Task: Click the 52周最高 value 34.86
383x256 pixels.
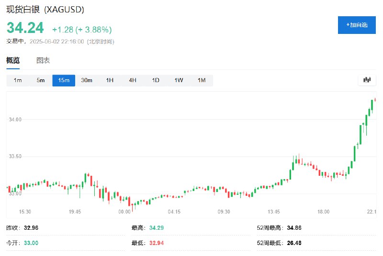Action: 294,228
